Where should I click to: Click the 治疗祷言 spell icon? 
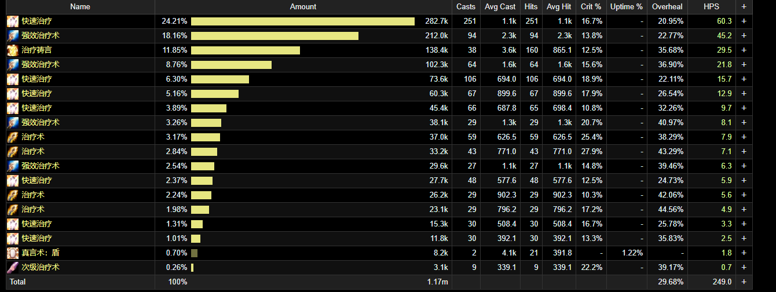tap(12, 50)
